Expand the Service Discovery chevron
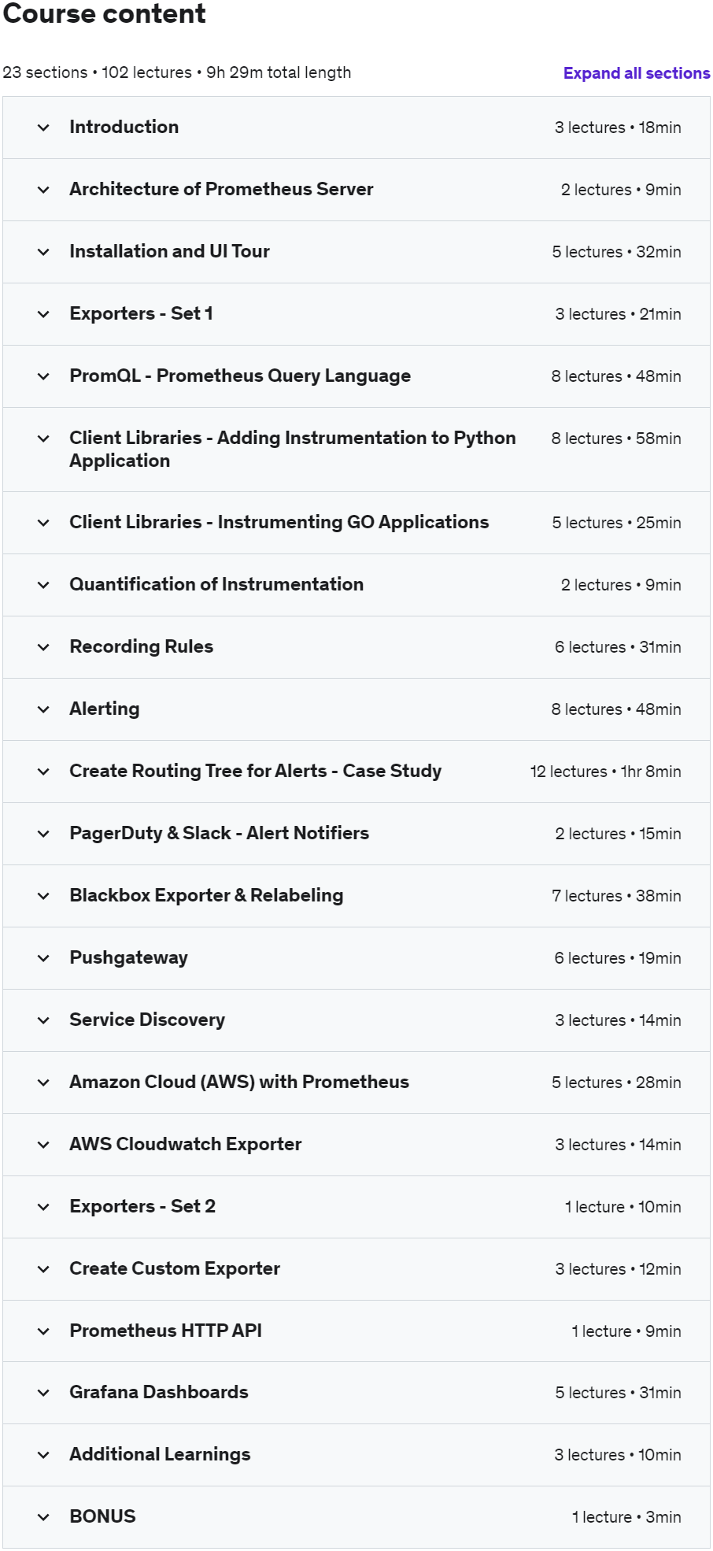Viewport: 713px width, 1551px height. click(43, 1020)
